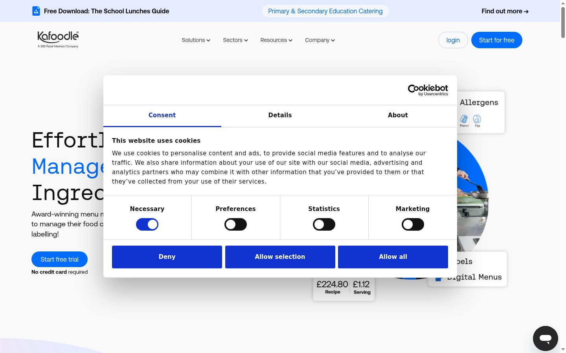Click the Allow all button
The width and height of the screenshot is (566, 353).
tap(393, 257)
